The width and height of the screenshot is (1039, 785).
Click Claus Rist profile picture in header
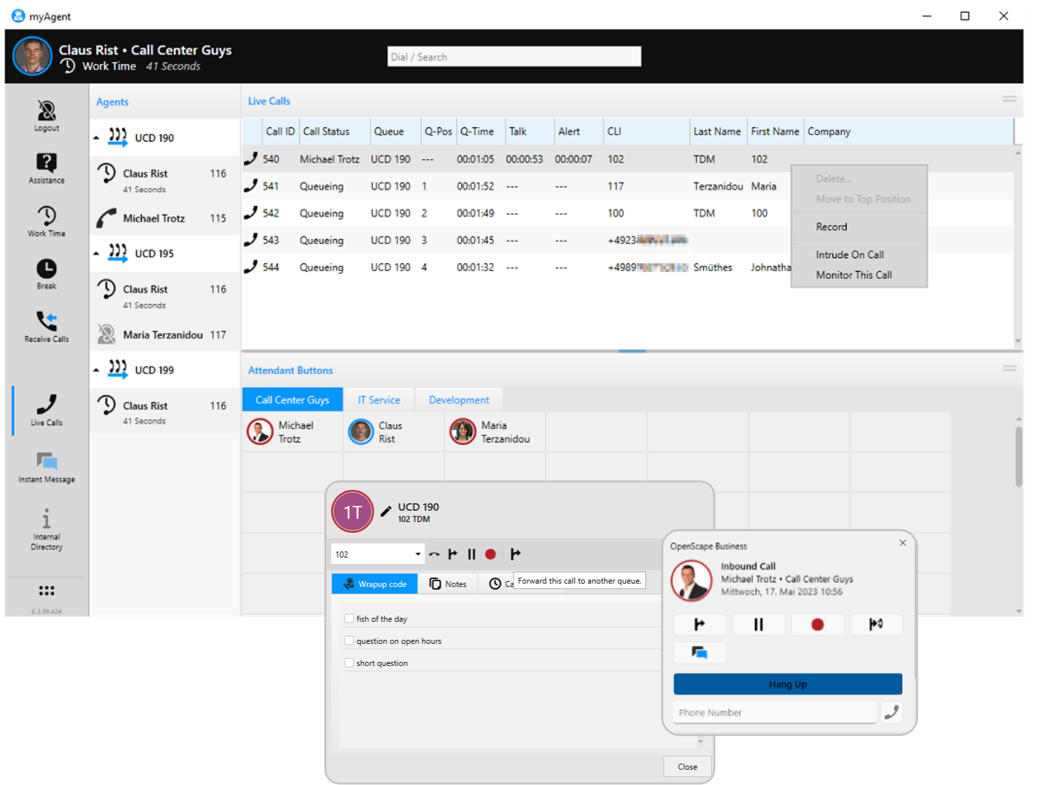click(32, 56)
